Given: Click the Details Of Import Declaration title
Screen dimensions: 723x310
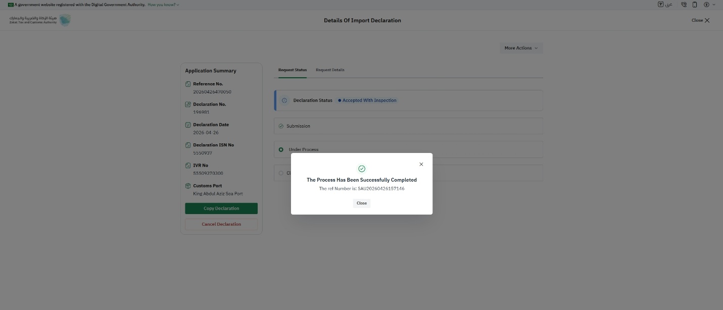Looking at the screenshot, I should 362,20.
